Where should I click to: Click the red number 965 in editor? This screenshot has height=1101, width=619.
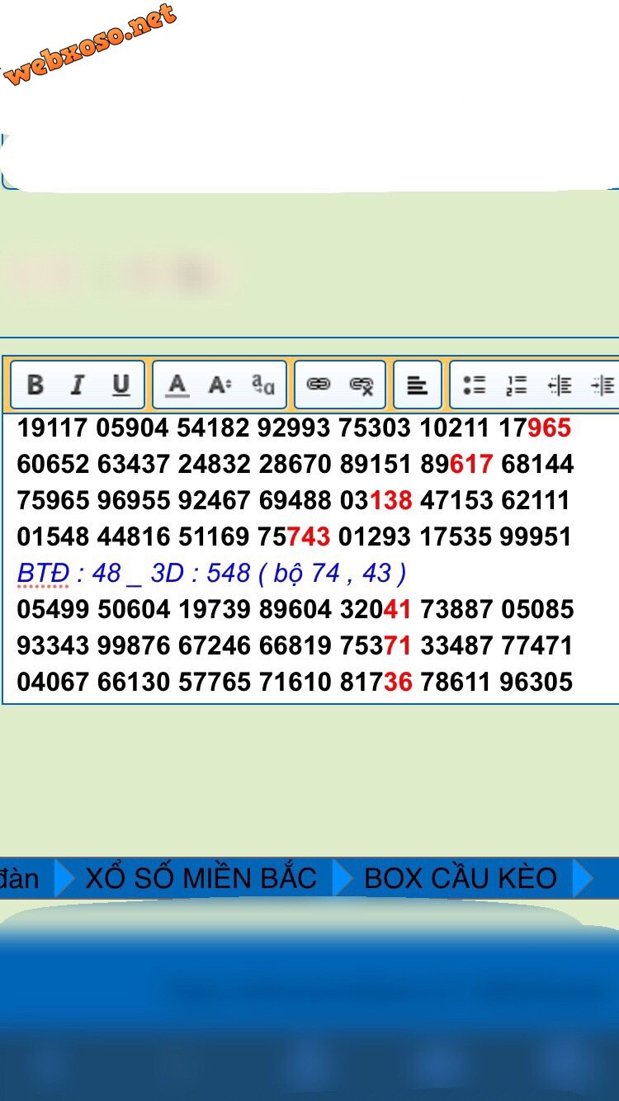[x=549, y=428]
